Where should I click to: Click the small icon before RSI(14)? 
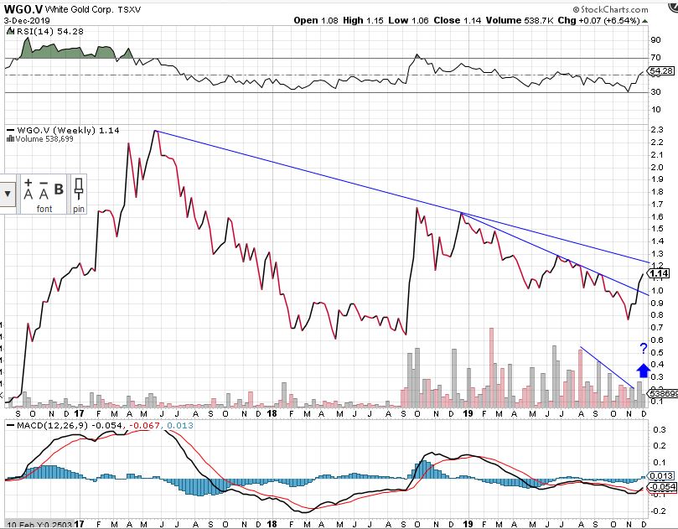tap(9, 31)
